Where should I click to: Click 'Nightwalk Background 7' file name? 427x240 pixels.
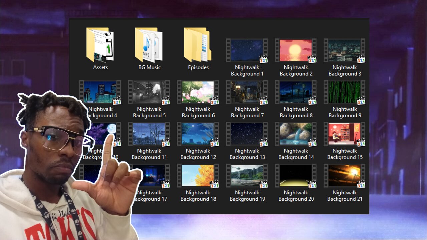(x=247, y=112)
